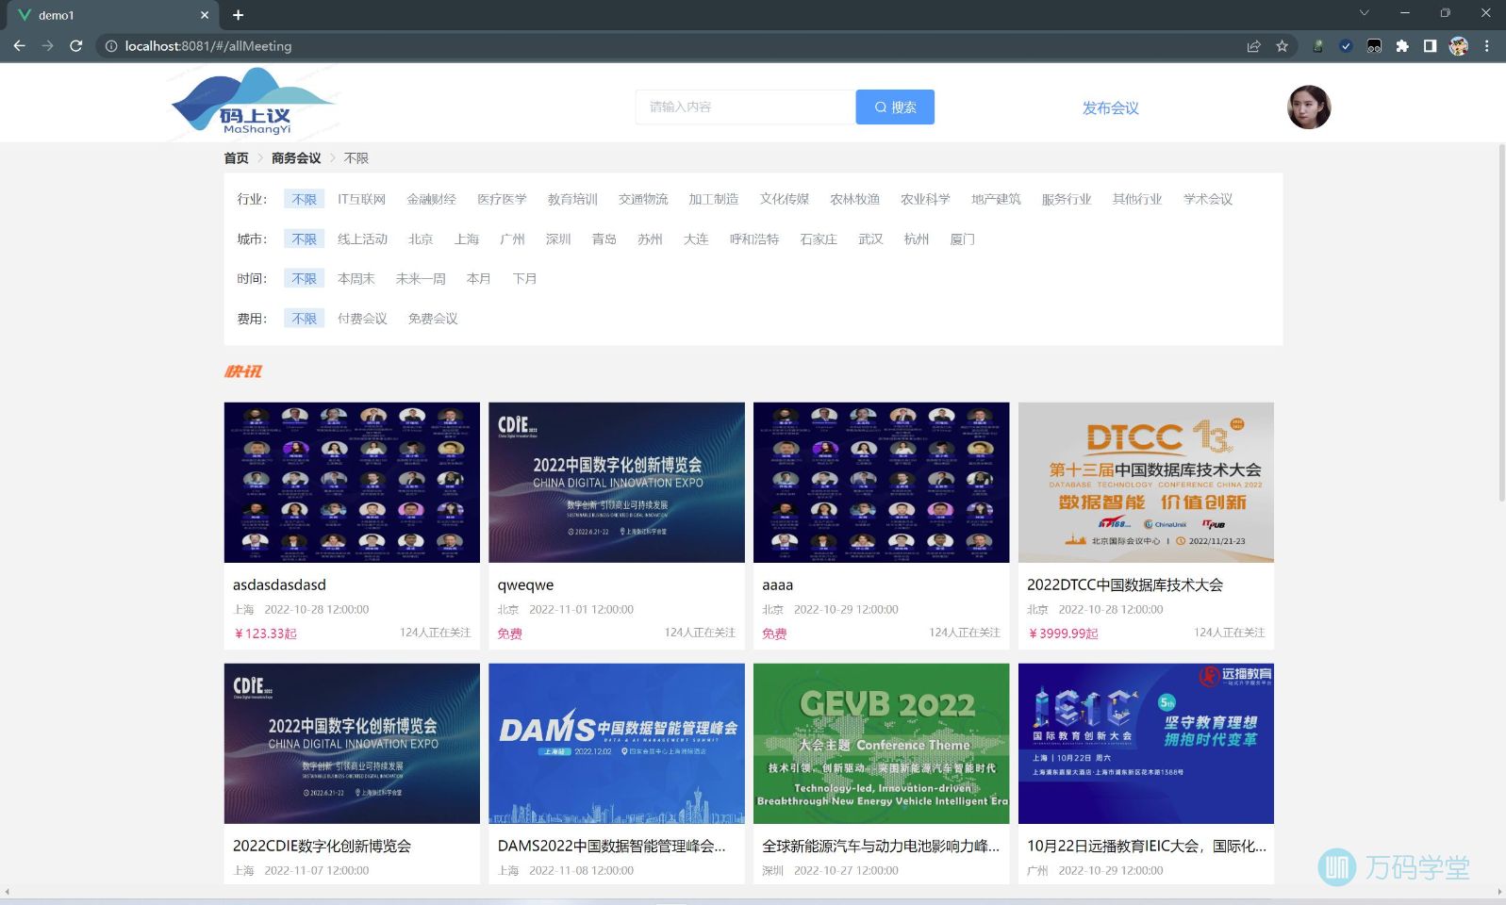Filter city by 厦门

tap(963, 239)
